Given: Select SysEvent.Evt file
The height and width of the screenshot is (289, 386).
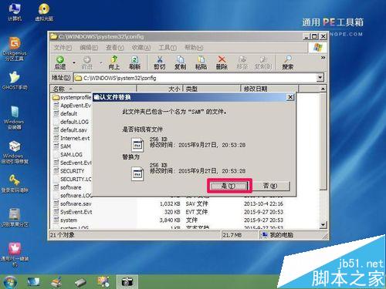Looking at the screenshot, I should (x=73, y=212).
